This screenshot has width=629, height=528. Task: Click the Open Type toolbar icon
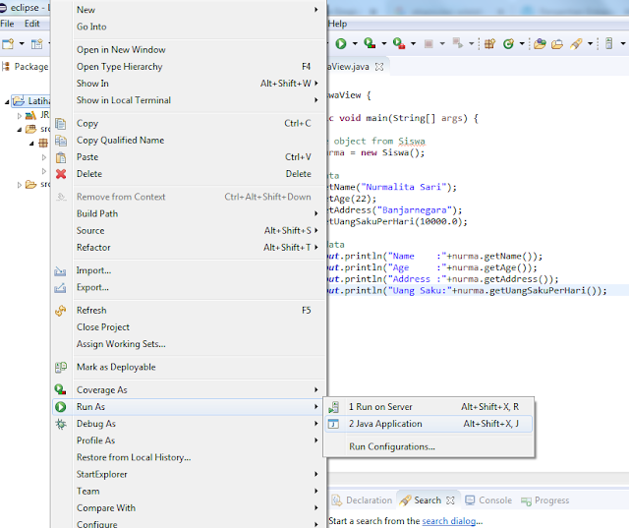pos(540,43)
